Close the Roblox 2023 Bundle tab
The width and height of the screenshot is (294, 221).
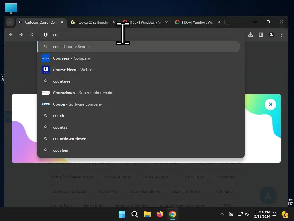[x=114, y=22]
